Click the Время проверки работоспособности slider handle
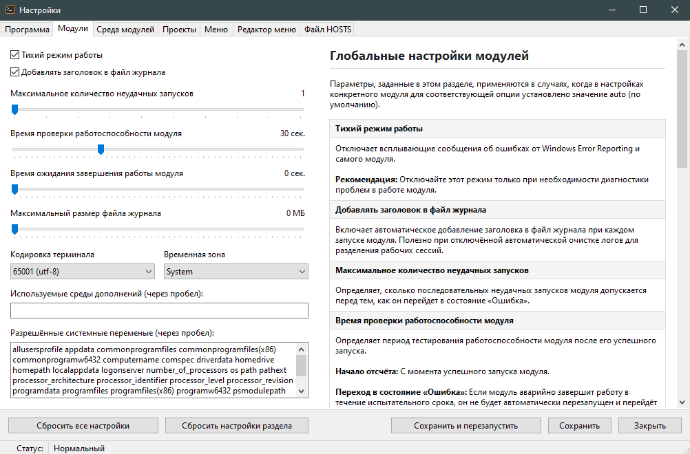Viewport: 690px width, 454px height. [x=101, y=149]
